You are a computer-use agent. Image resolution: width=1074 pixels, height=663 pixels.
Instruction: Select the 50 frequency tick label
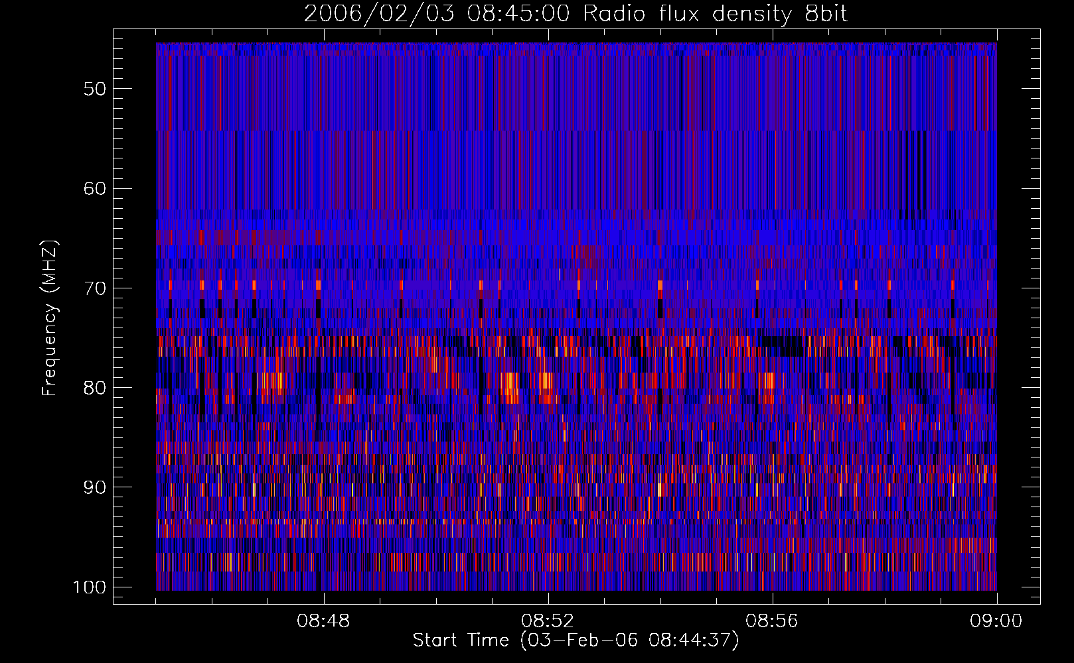click(95, 89)
